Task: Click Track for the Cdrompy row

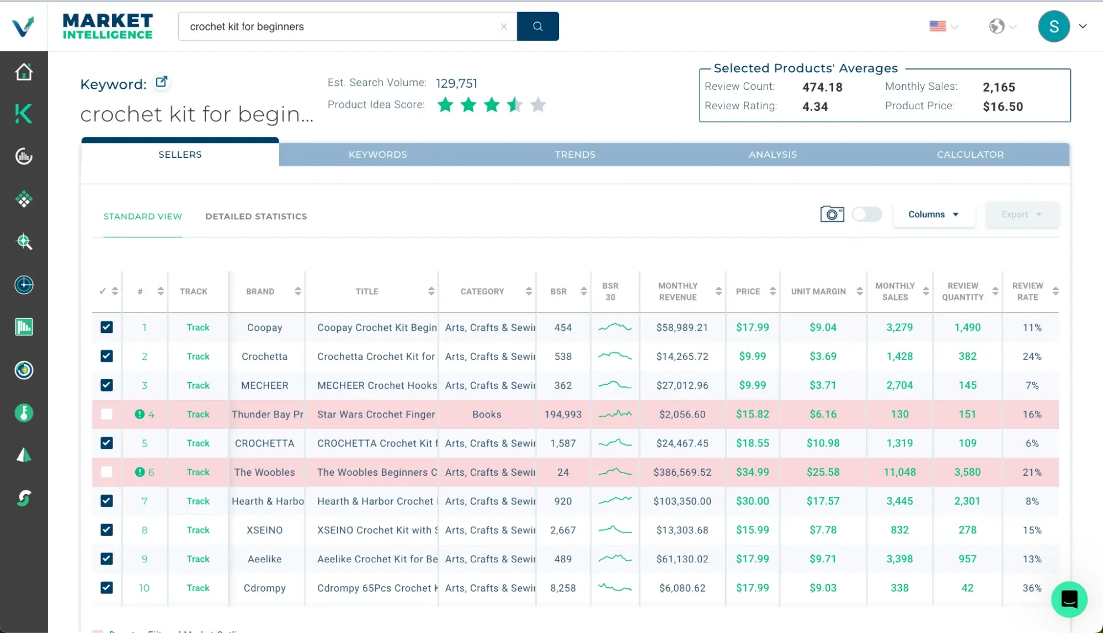Action: click(198, 588)
